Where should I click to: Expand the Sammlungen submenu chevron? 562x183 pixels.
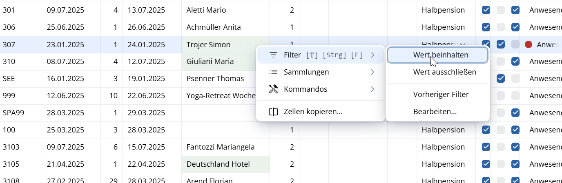coord(372,72)
